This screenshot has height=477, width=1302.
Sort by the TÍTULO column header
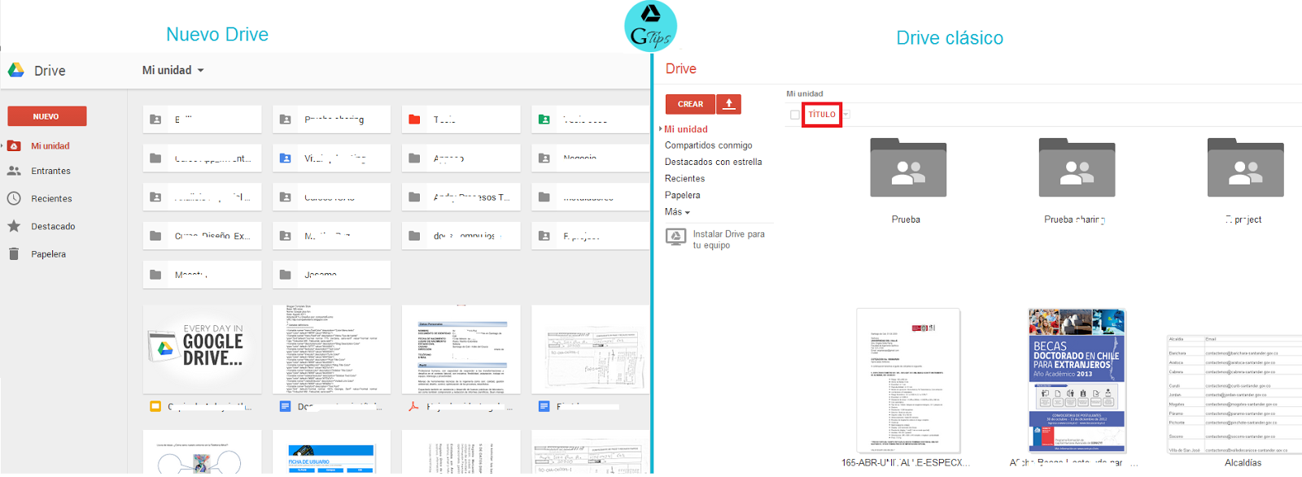822,115
